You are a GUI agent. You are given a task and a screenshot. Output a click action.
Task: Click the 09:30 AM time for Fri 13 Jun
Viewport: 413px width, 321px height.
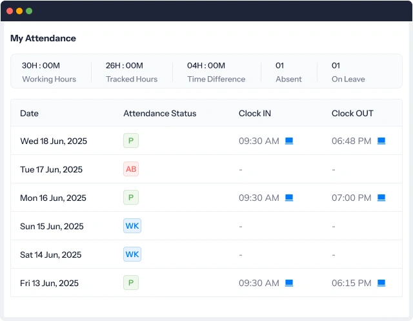pos(259,283)
